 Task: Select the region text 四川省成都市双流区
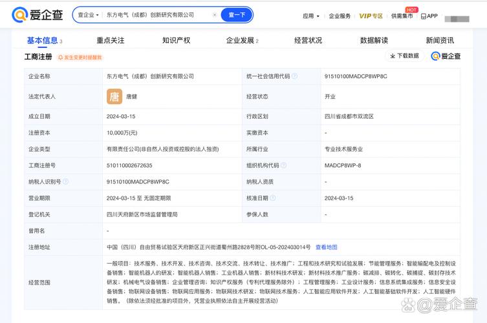click(349, 117)
